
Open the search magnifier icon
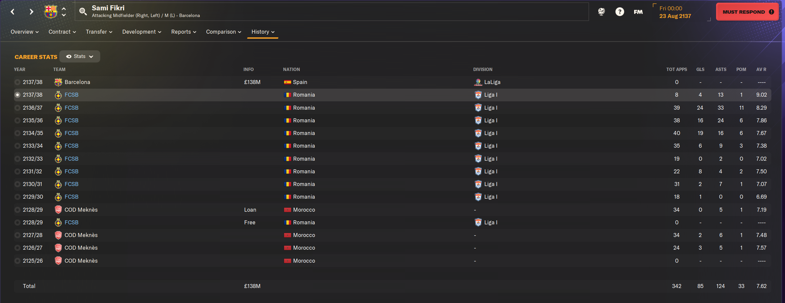pos(83,12)
